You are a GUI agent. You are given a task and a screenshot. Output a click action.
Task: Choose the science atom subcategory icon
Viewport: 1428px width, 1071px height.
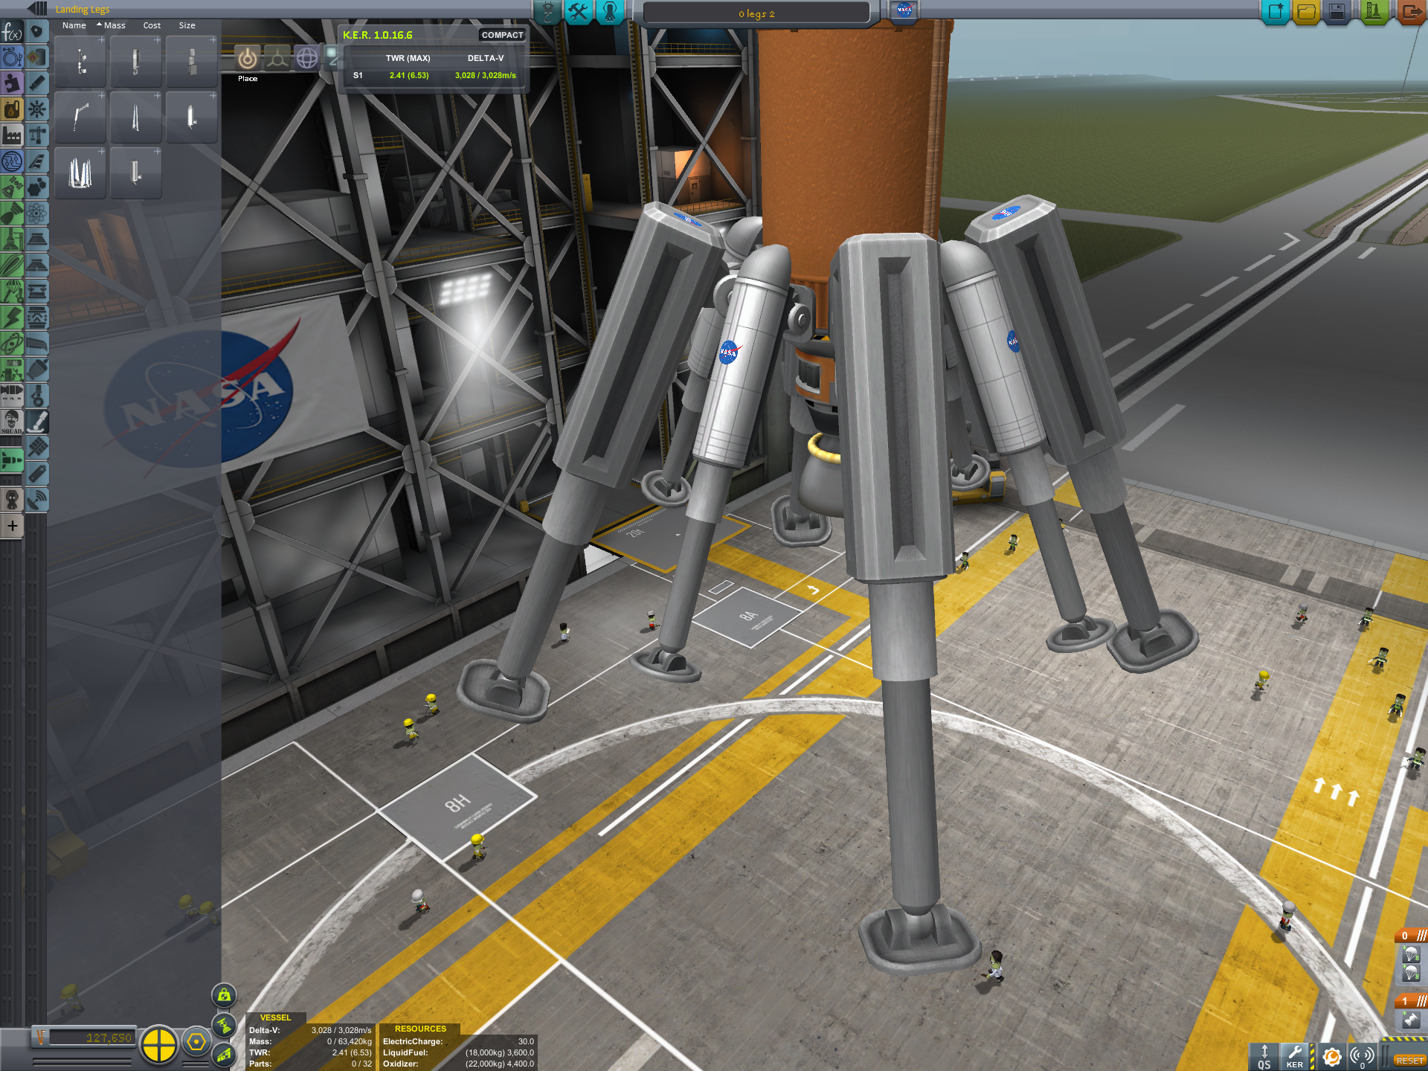pos(37,213)
